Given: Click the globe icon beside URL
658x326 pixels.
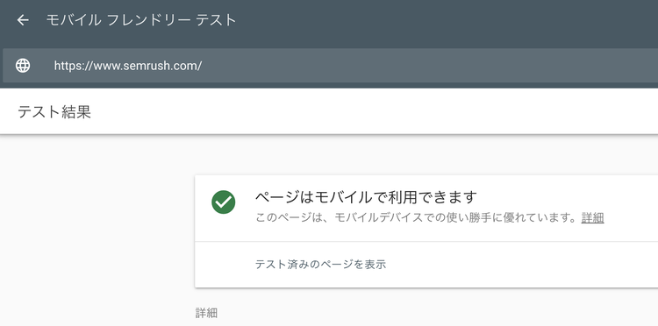Looking at the screenshot, I should point(23,66).
